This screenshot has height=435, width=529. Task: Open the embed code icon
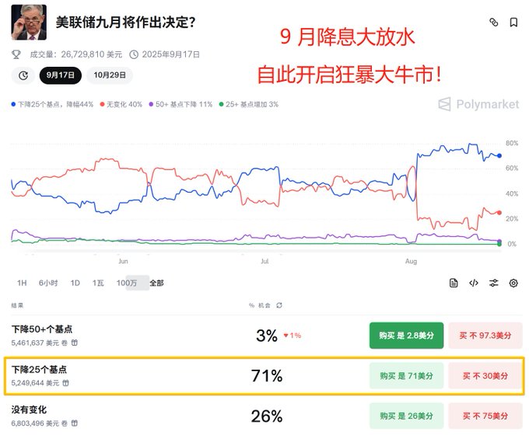point(473,284)
